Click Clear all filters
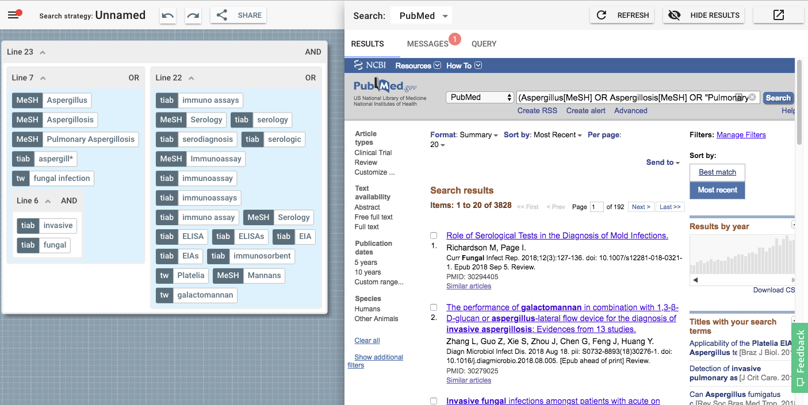 (x=367, y=341)
